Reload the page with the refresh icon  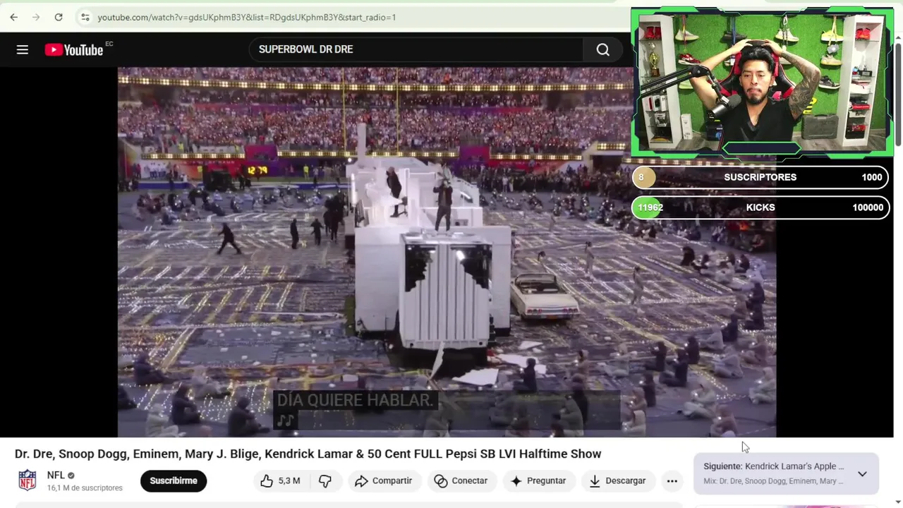click(59, 17)
